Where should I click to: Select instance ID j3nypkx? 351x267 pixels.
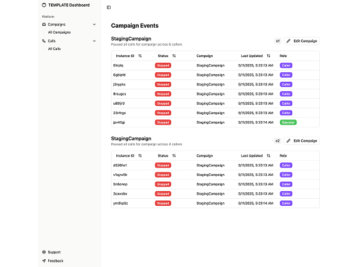(119, 85)
